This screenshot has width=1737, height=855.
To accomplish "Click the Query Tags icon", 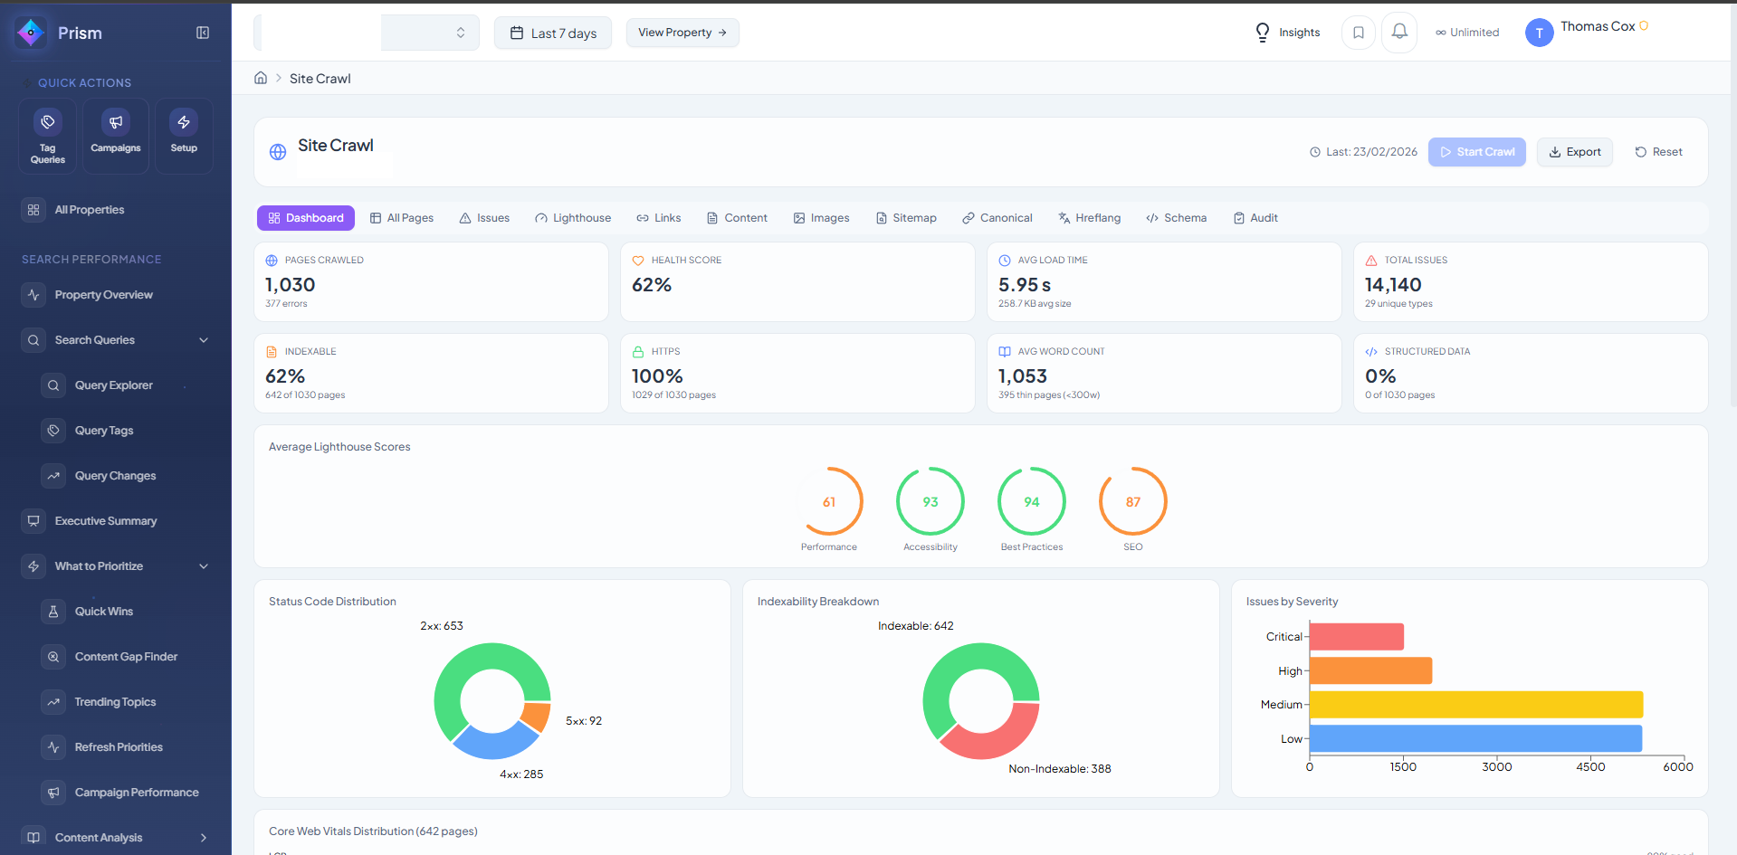I will (x=53, y=431).
